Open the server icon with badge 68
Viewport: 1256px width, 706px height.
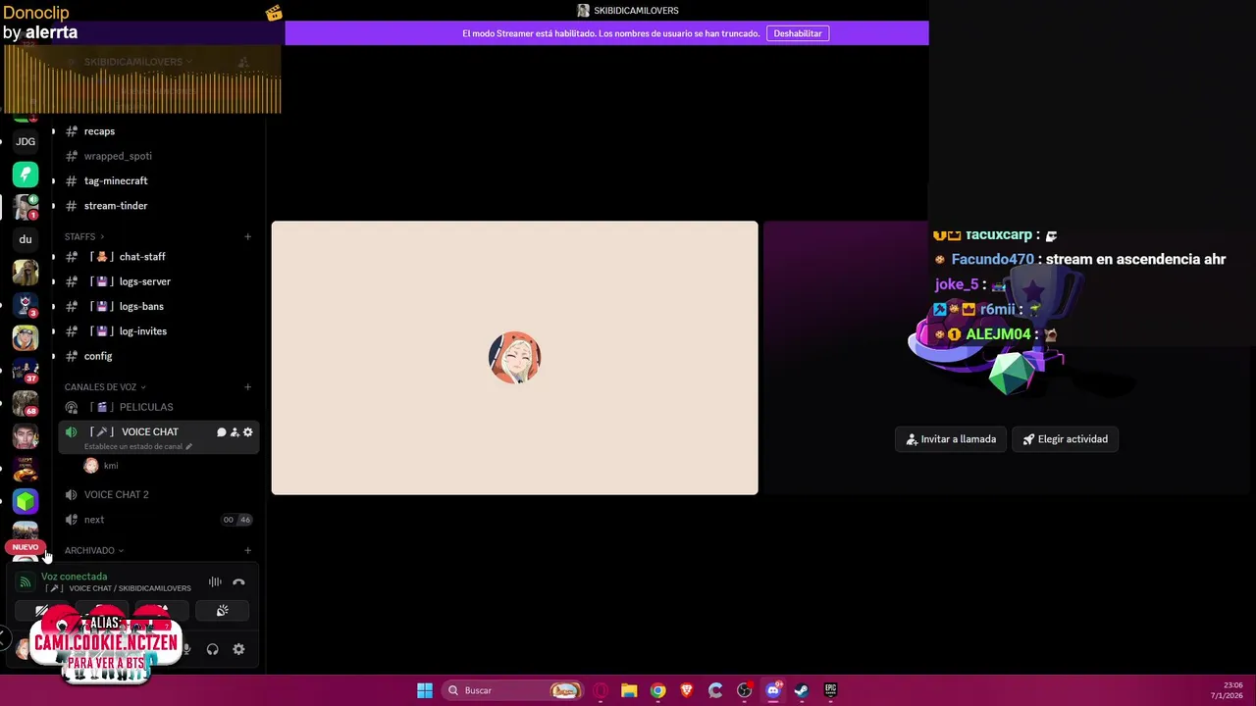[x=26, y=403]
